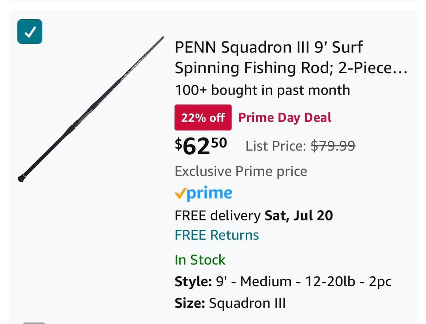Click the green In Stock status
426x324 pixels.
click(200, 260)
